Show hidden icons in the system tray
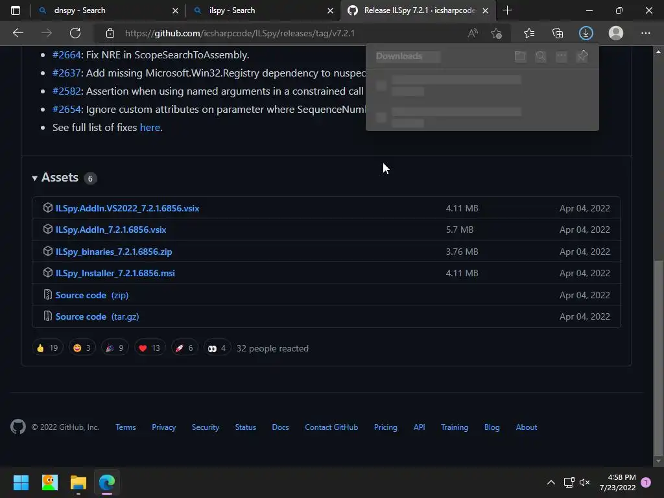664x498 pixels. click(x=551, y=482)
